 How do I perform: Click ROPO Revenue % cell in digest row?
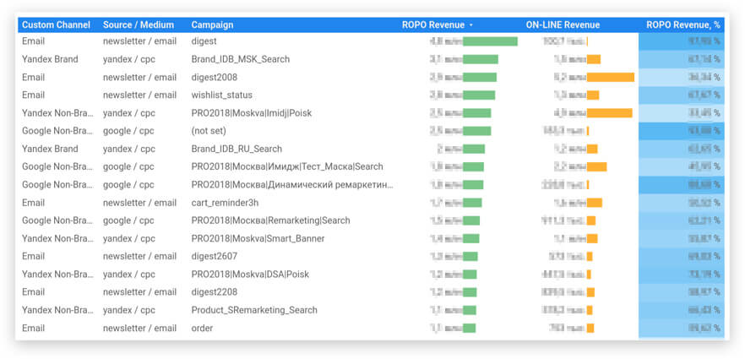coord(682,41)
